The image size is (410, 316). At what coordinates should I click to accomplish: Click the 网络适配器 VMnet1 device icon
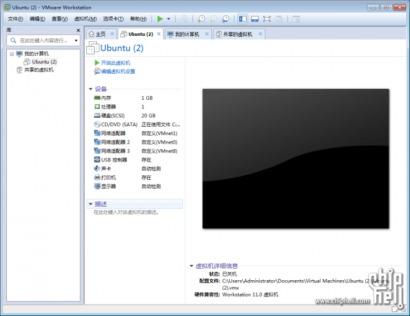click(97, 133)
